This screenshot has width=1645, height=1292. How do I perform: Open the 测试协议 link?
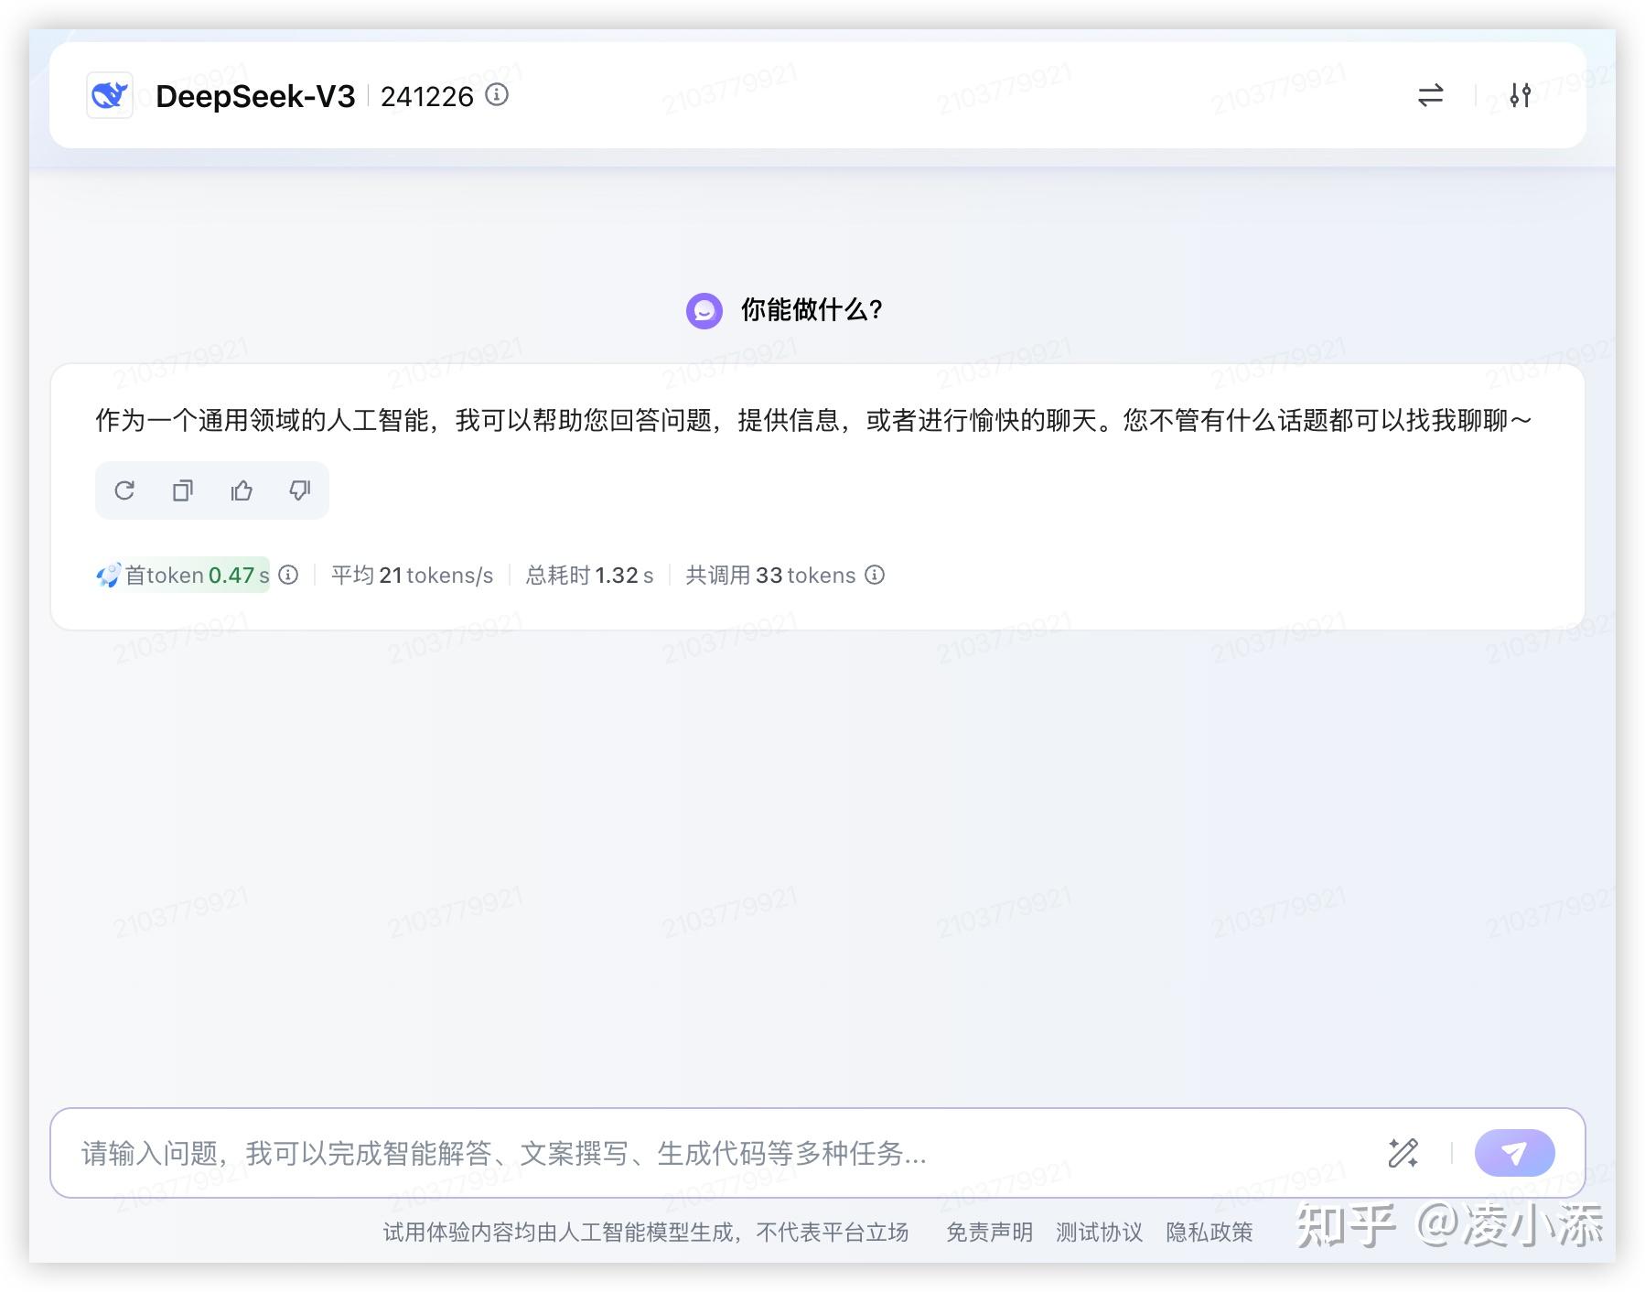1099,1233
